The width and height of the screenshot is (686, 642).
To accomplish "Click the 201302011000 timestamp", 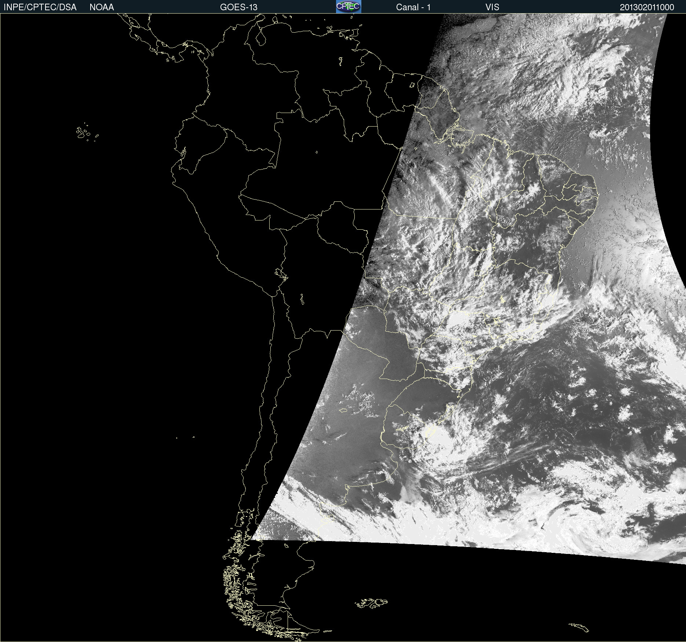I will point(647,7).
